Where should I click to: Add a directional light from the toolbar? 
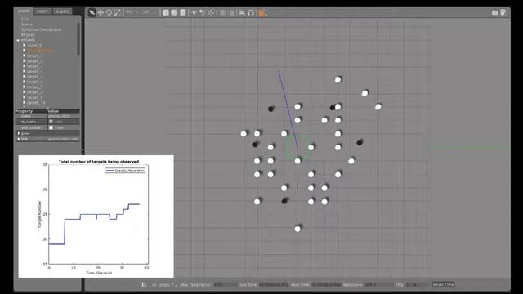click(x=211, y=13)
